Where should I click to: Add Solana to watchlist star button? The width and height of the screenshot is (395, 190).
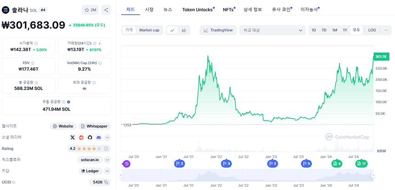(x=90, y=10)
